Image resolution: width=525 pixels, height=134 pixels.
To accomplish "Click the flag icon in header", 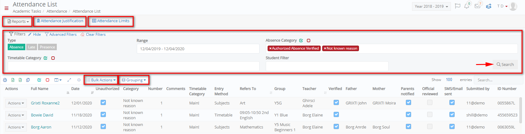I will point(458,6).
